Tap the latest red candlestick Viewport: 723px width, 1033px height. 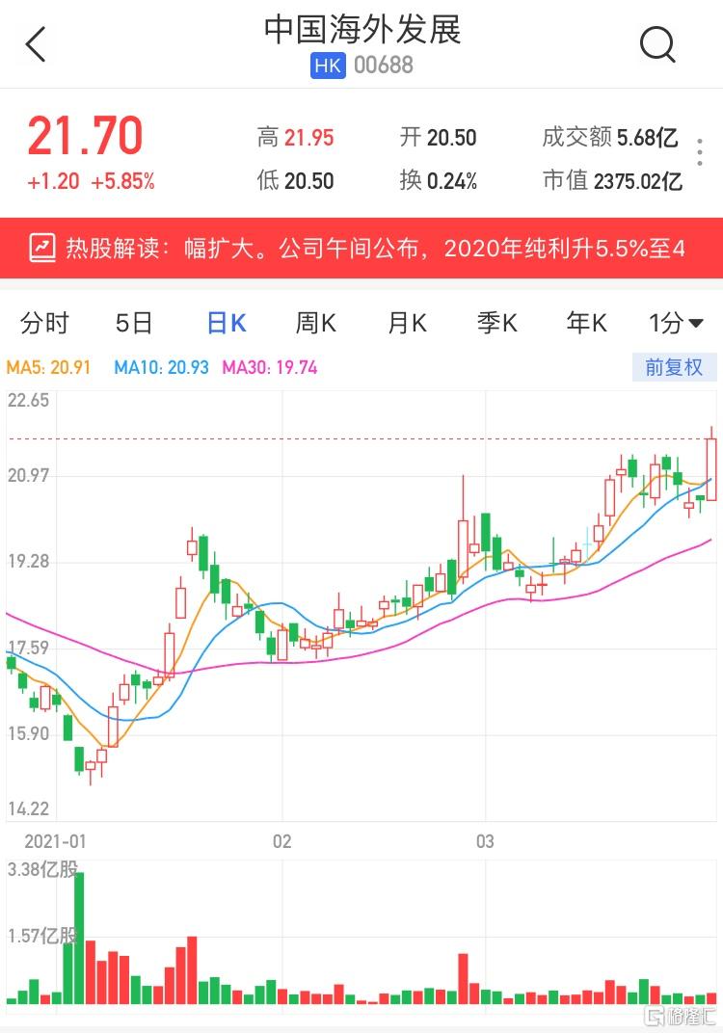(711, 468)
